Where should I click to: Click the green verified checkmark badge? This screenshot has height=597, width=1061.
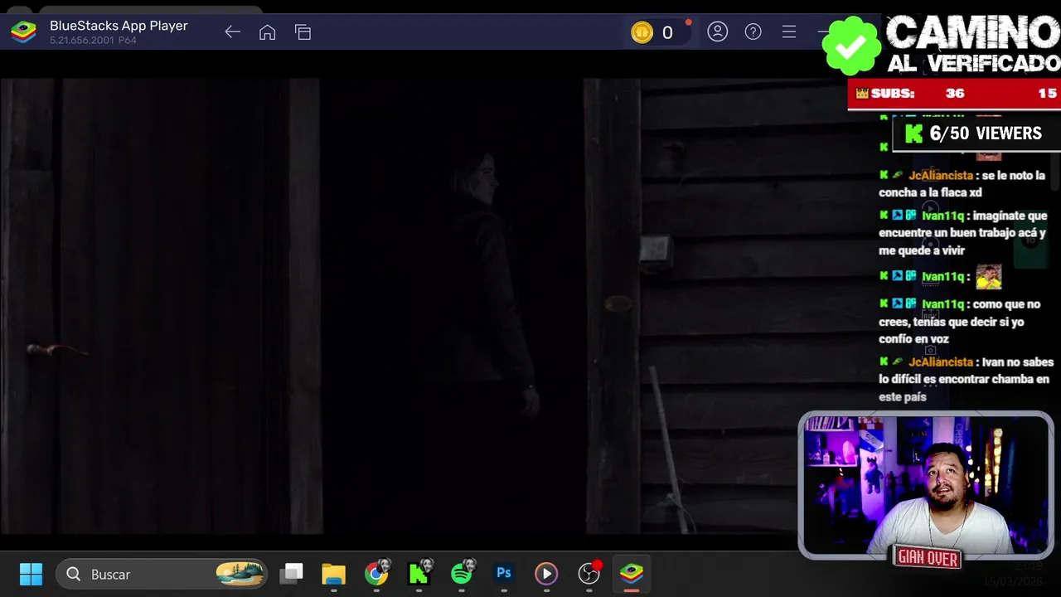click(851, 46)
